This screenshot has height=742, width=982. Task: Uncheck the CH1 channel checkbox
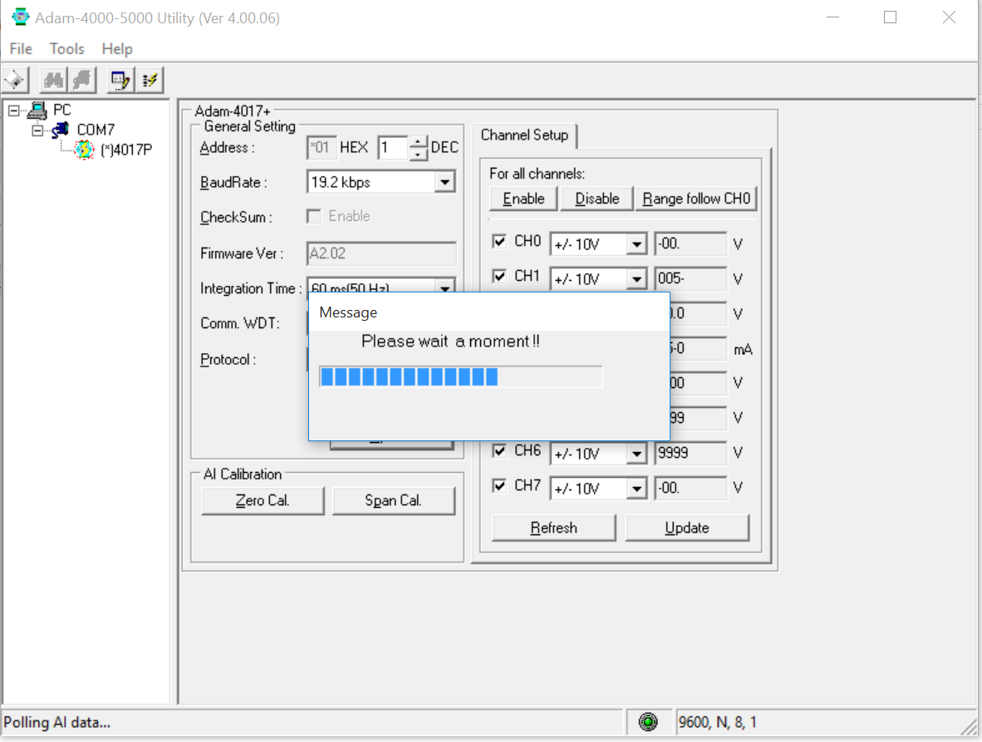click(x=499, y=276)
